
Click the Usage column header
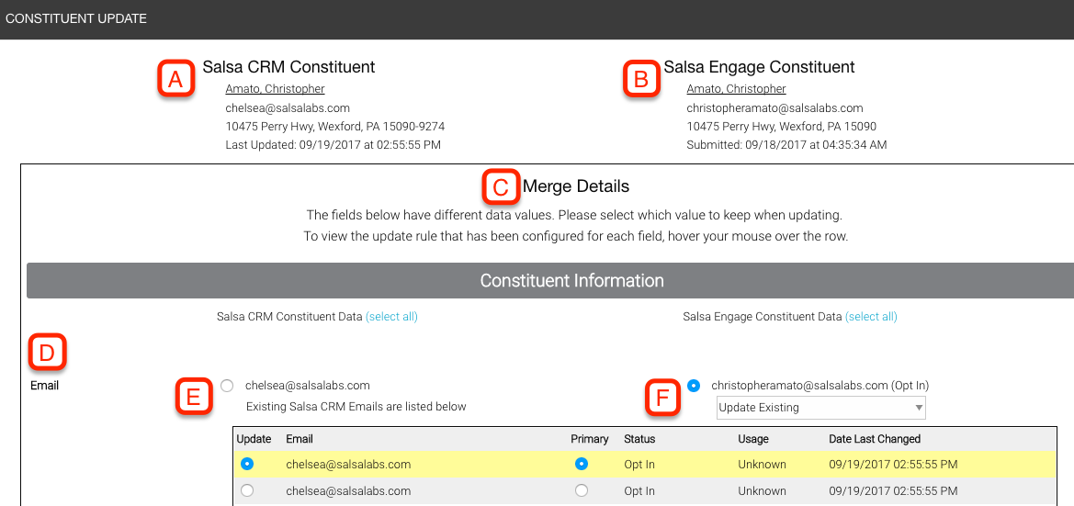coord(753,439)
